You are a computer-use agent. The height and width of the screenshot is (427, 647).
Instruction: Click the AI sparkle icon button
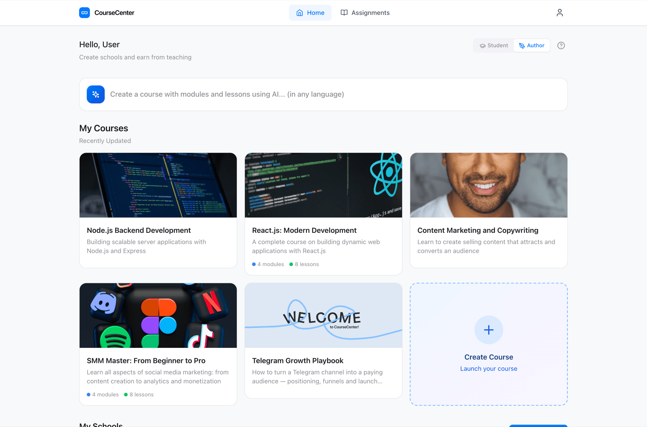[96, 94]
